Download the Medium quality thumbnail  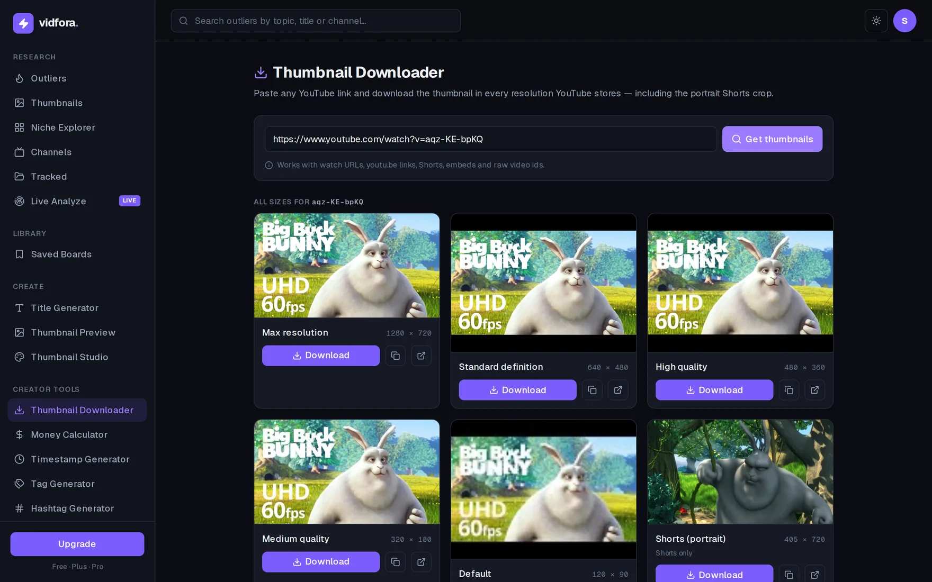321,562
